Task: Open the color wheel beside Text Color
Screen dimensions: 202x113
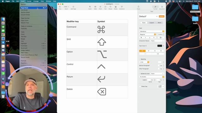Action: (163, 46)
